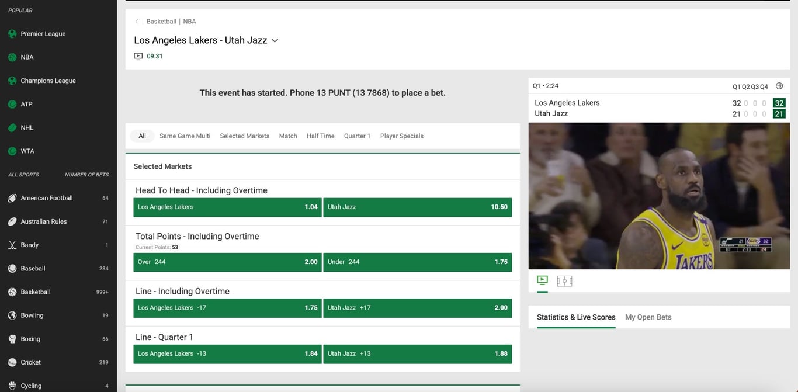Open the Player Specials tab
The height and width of the screenshot is (392, 798).
click(402, 136)
